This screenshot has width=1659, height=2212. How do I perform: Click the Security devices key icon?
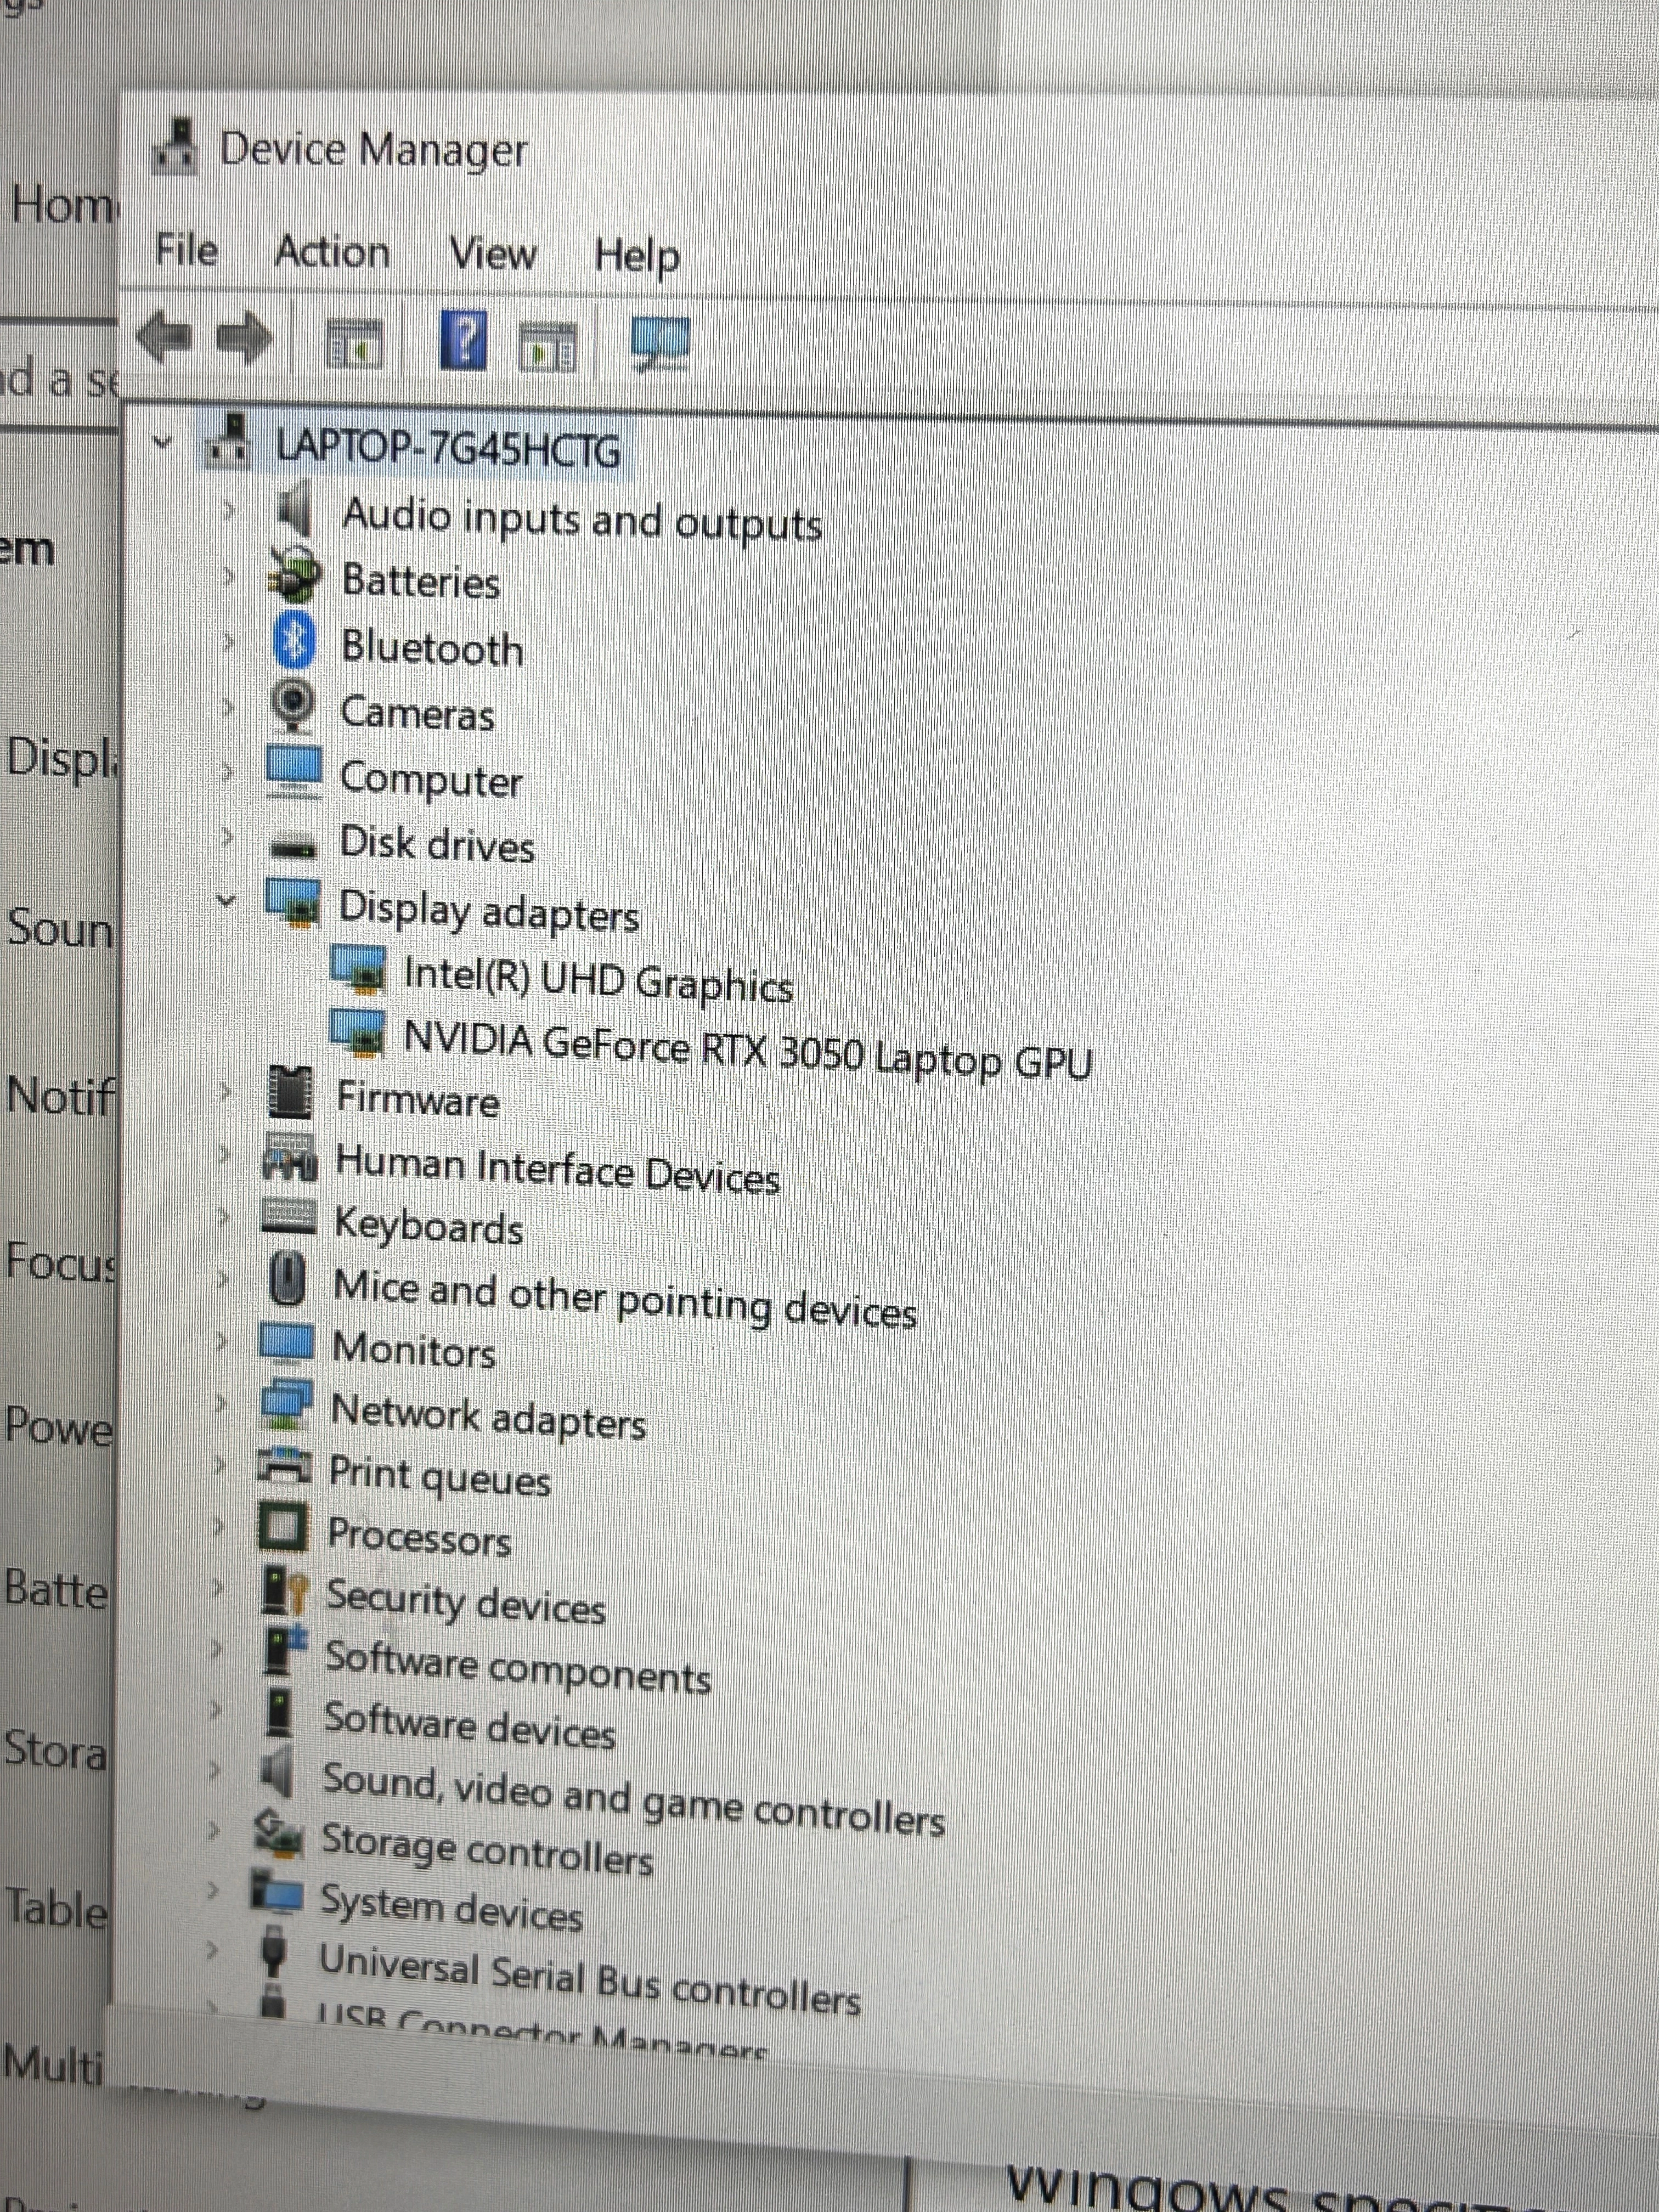coord(284,1589)
